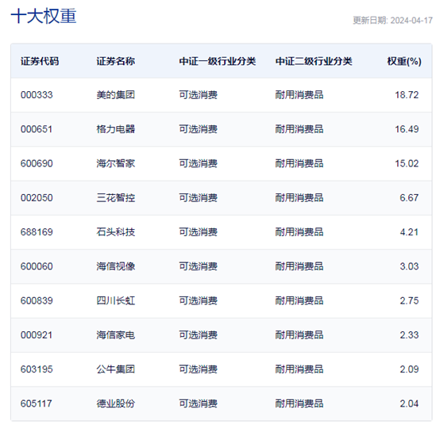Select stock code 000333
440x424 pixels.
pyautogui.click(x=37, y=95)
